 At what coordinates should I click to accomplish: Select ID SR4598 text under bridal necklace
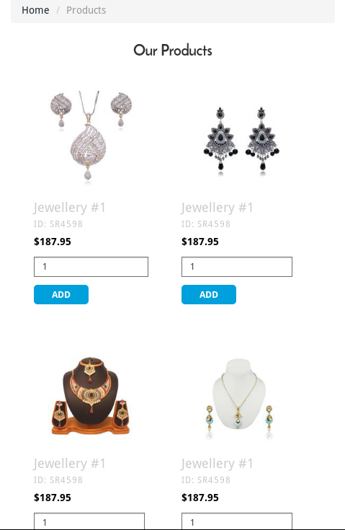coord(58,480)
